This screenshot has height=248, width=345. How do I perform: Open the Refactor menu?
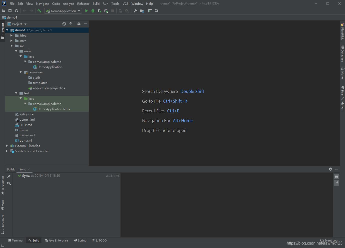(x=83, y=4)
